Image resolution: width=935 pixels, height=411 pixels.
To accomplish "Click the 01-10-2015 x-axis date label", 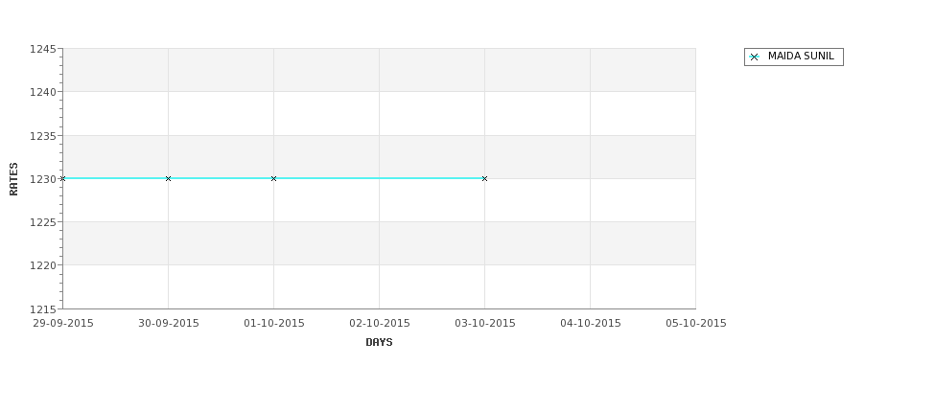I will (x=273, y=323).
